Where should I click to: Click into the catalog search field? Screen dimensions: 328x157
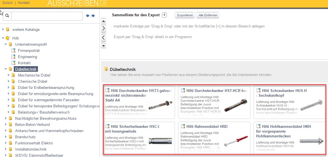[x=47, y=16]
